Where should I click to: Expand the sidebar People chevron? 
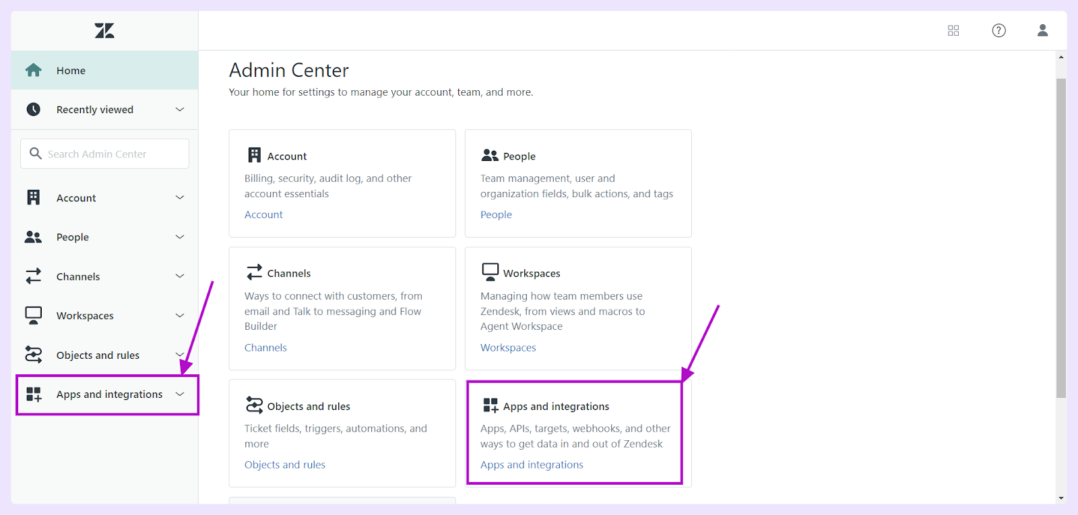click(180, 237)
